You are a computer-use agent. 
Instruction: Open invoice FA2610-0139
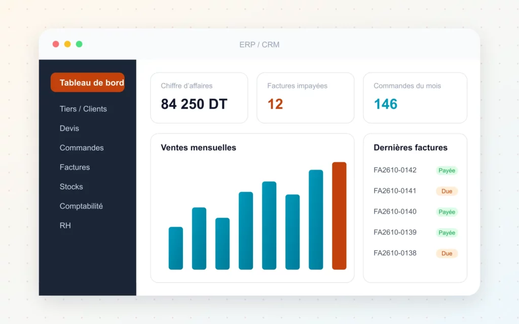tap(395, 232)
